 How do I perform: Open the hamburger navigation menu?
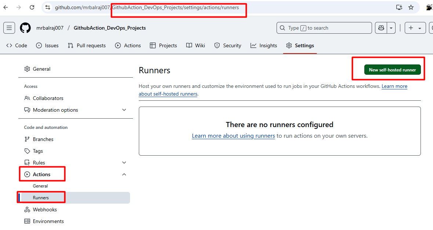[x=9, y=28]
